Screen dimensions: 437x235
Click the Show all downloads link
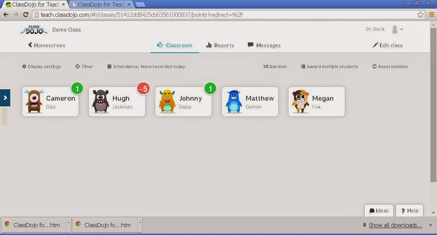point(395,225)
